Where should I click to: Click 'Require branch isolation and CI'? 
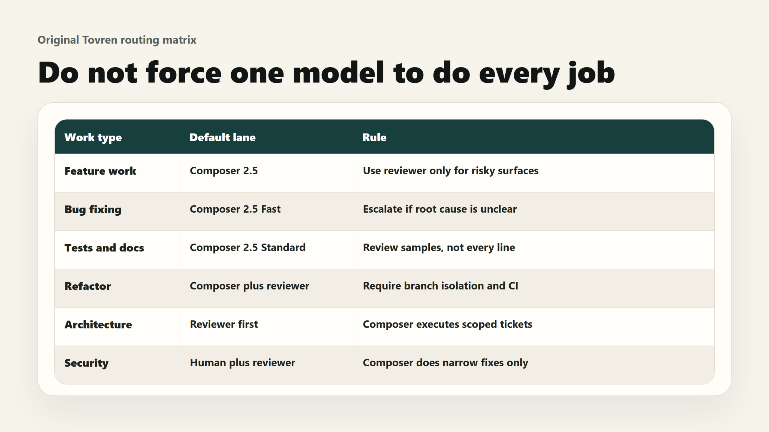440,286
